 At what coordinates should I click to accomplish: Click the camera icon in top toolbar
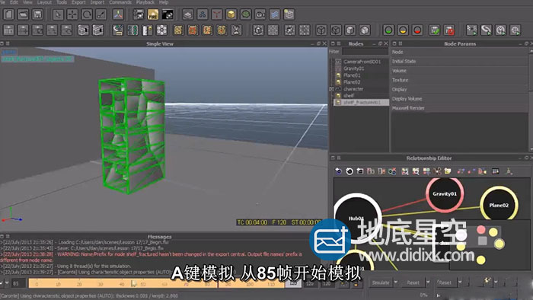click(x=260, y=14)
